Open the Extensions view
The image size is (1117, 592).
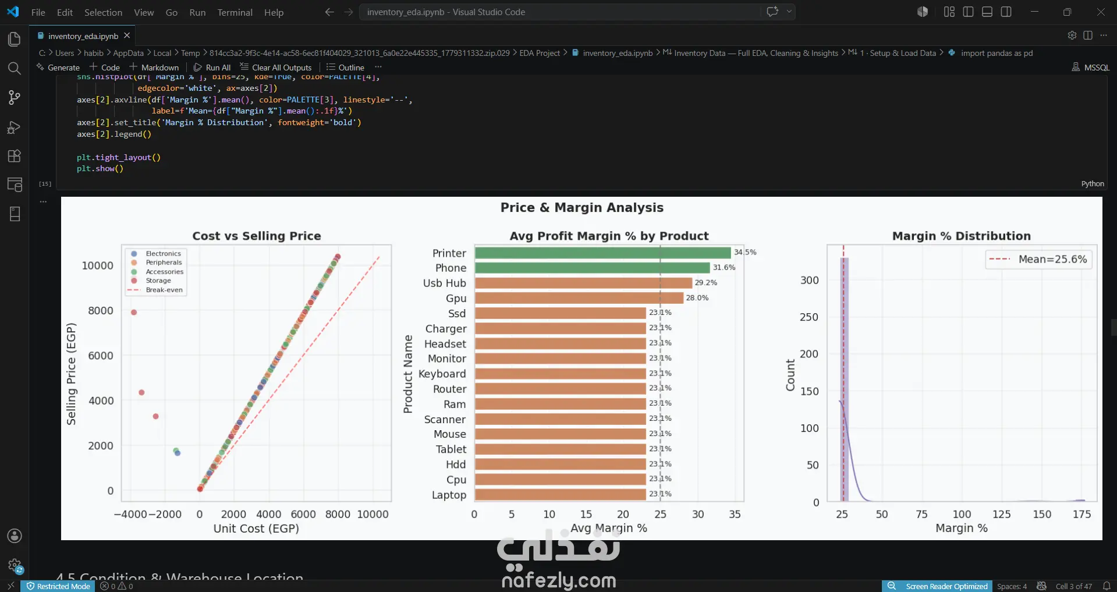coord(15,156)
